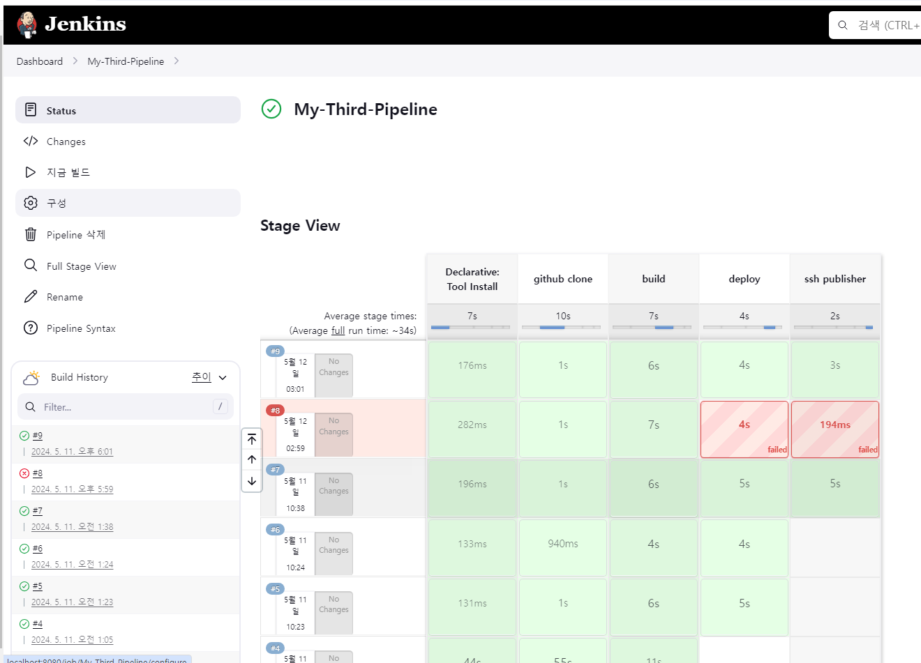
Task: Click the build history Filter field
Action: click(126, 406)
